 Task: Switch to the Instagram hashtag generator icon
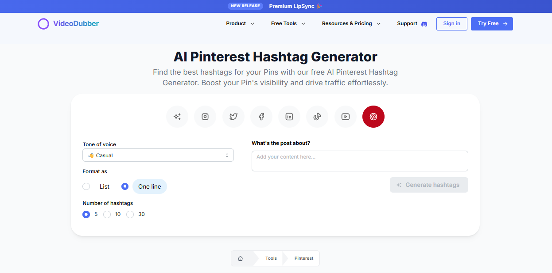pos(205,117)
